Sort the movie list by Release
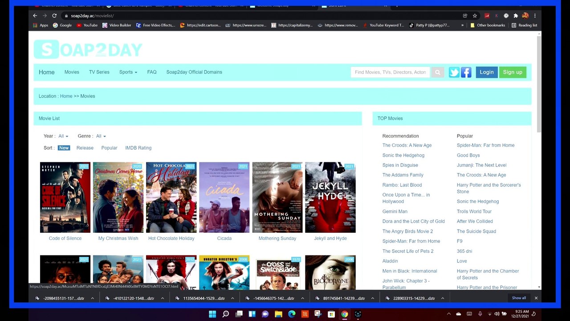570x321 pixels. pos(85,148)
